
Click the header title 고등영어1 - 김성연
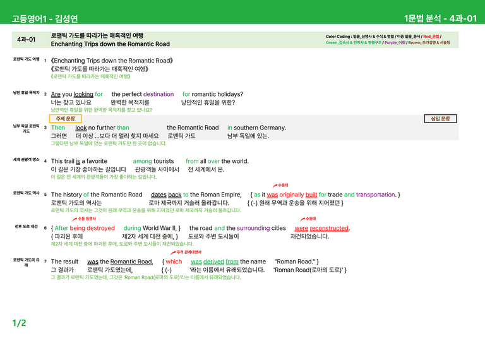45,19
